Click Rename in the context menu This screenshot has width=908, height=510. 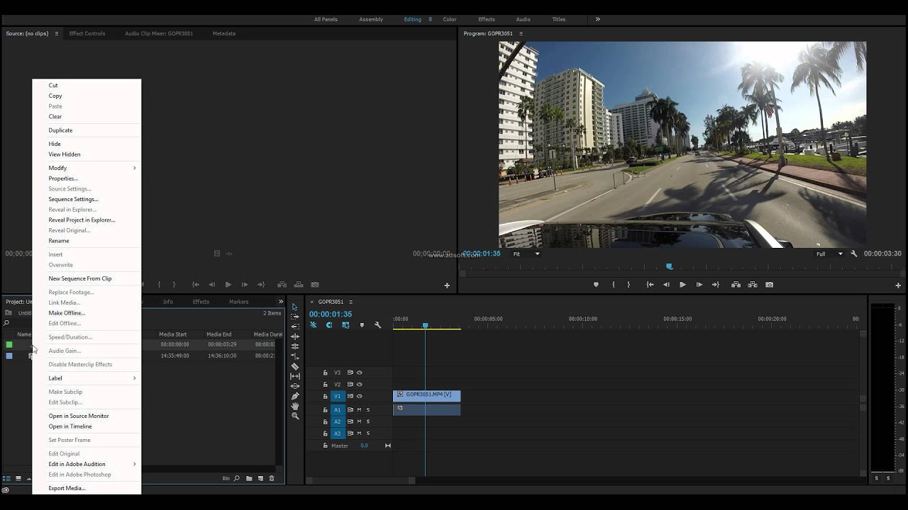click(59, 241)
